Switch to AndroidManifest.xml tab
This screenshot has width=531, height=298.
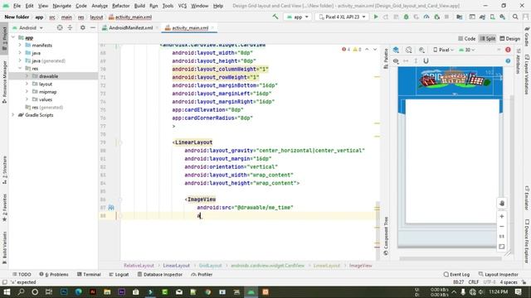point(130,27)
